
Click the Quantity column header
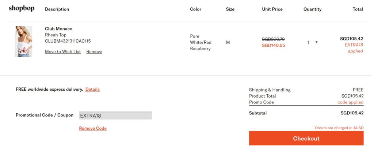[312, 9]
